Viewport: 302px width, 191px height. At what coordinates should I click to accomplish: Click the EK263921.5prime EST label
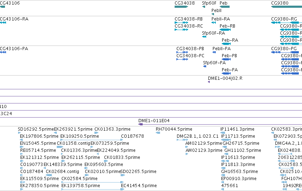coord(73,129)
